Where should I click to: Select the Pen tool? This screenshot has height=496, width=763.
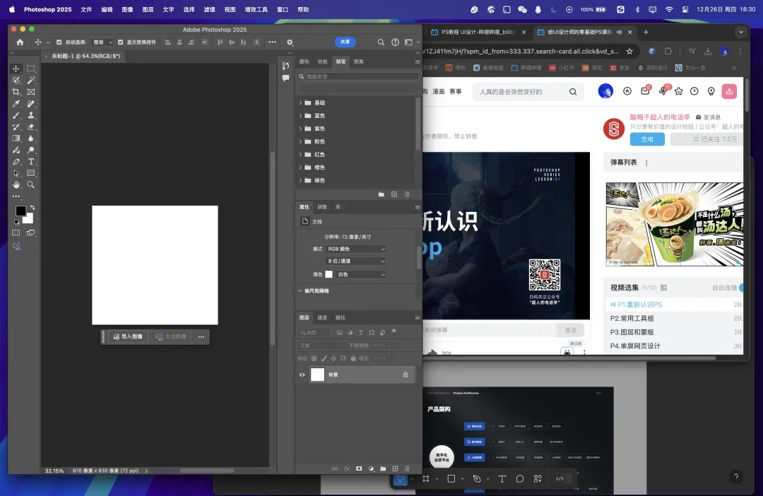pyautogui.click(x=16, y=162)
